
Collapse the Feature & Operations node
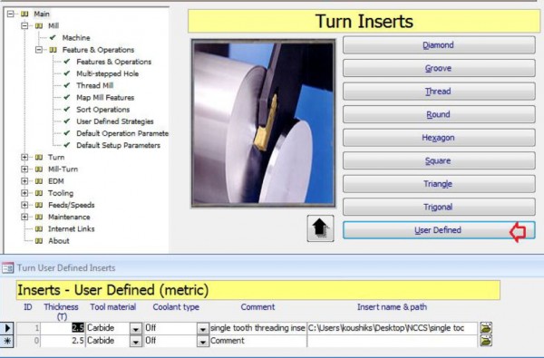(39, 50)
